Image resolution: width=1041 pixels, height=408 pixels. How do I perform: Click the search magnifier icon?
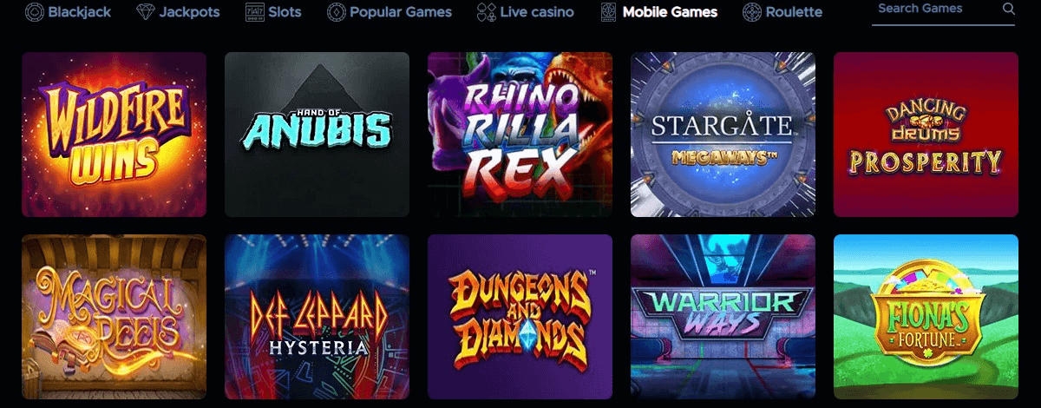(x=1008, y=9)
